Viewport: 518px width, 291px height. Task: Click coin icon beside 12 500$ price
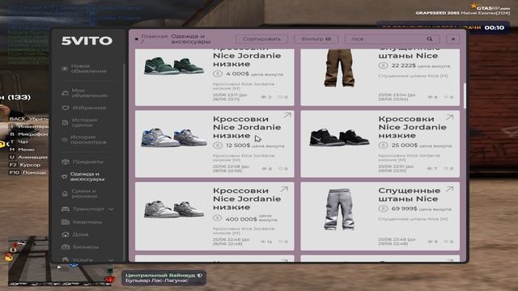218,145
